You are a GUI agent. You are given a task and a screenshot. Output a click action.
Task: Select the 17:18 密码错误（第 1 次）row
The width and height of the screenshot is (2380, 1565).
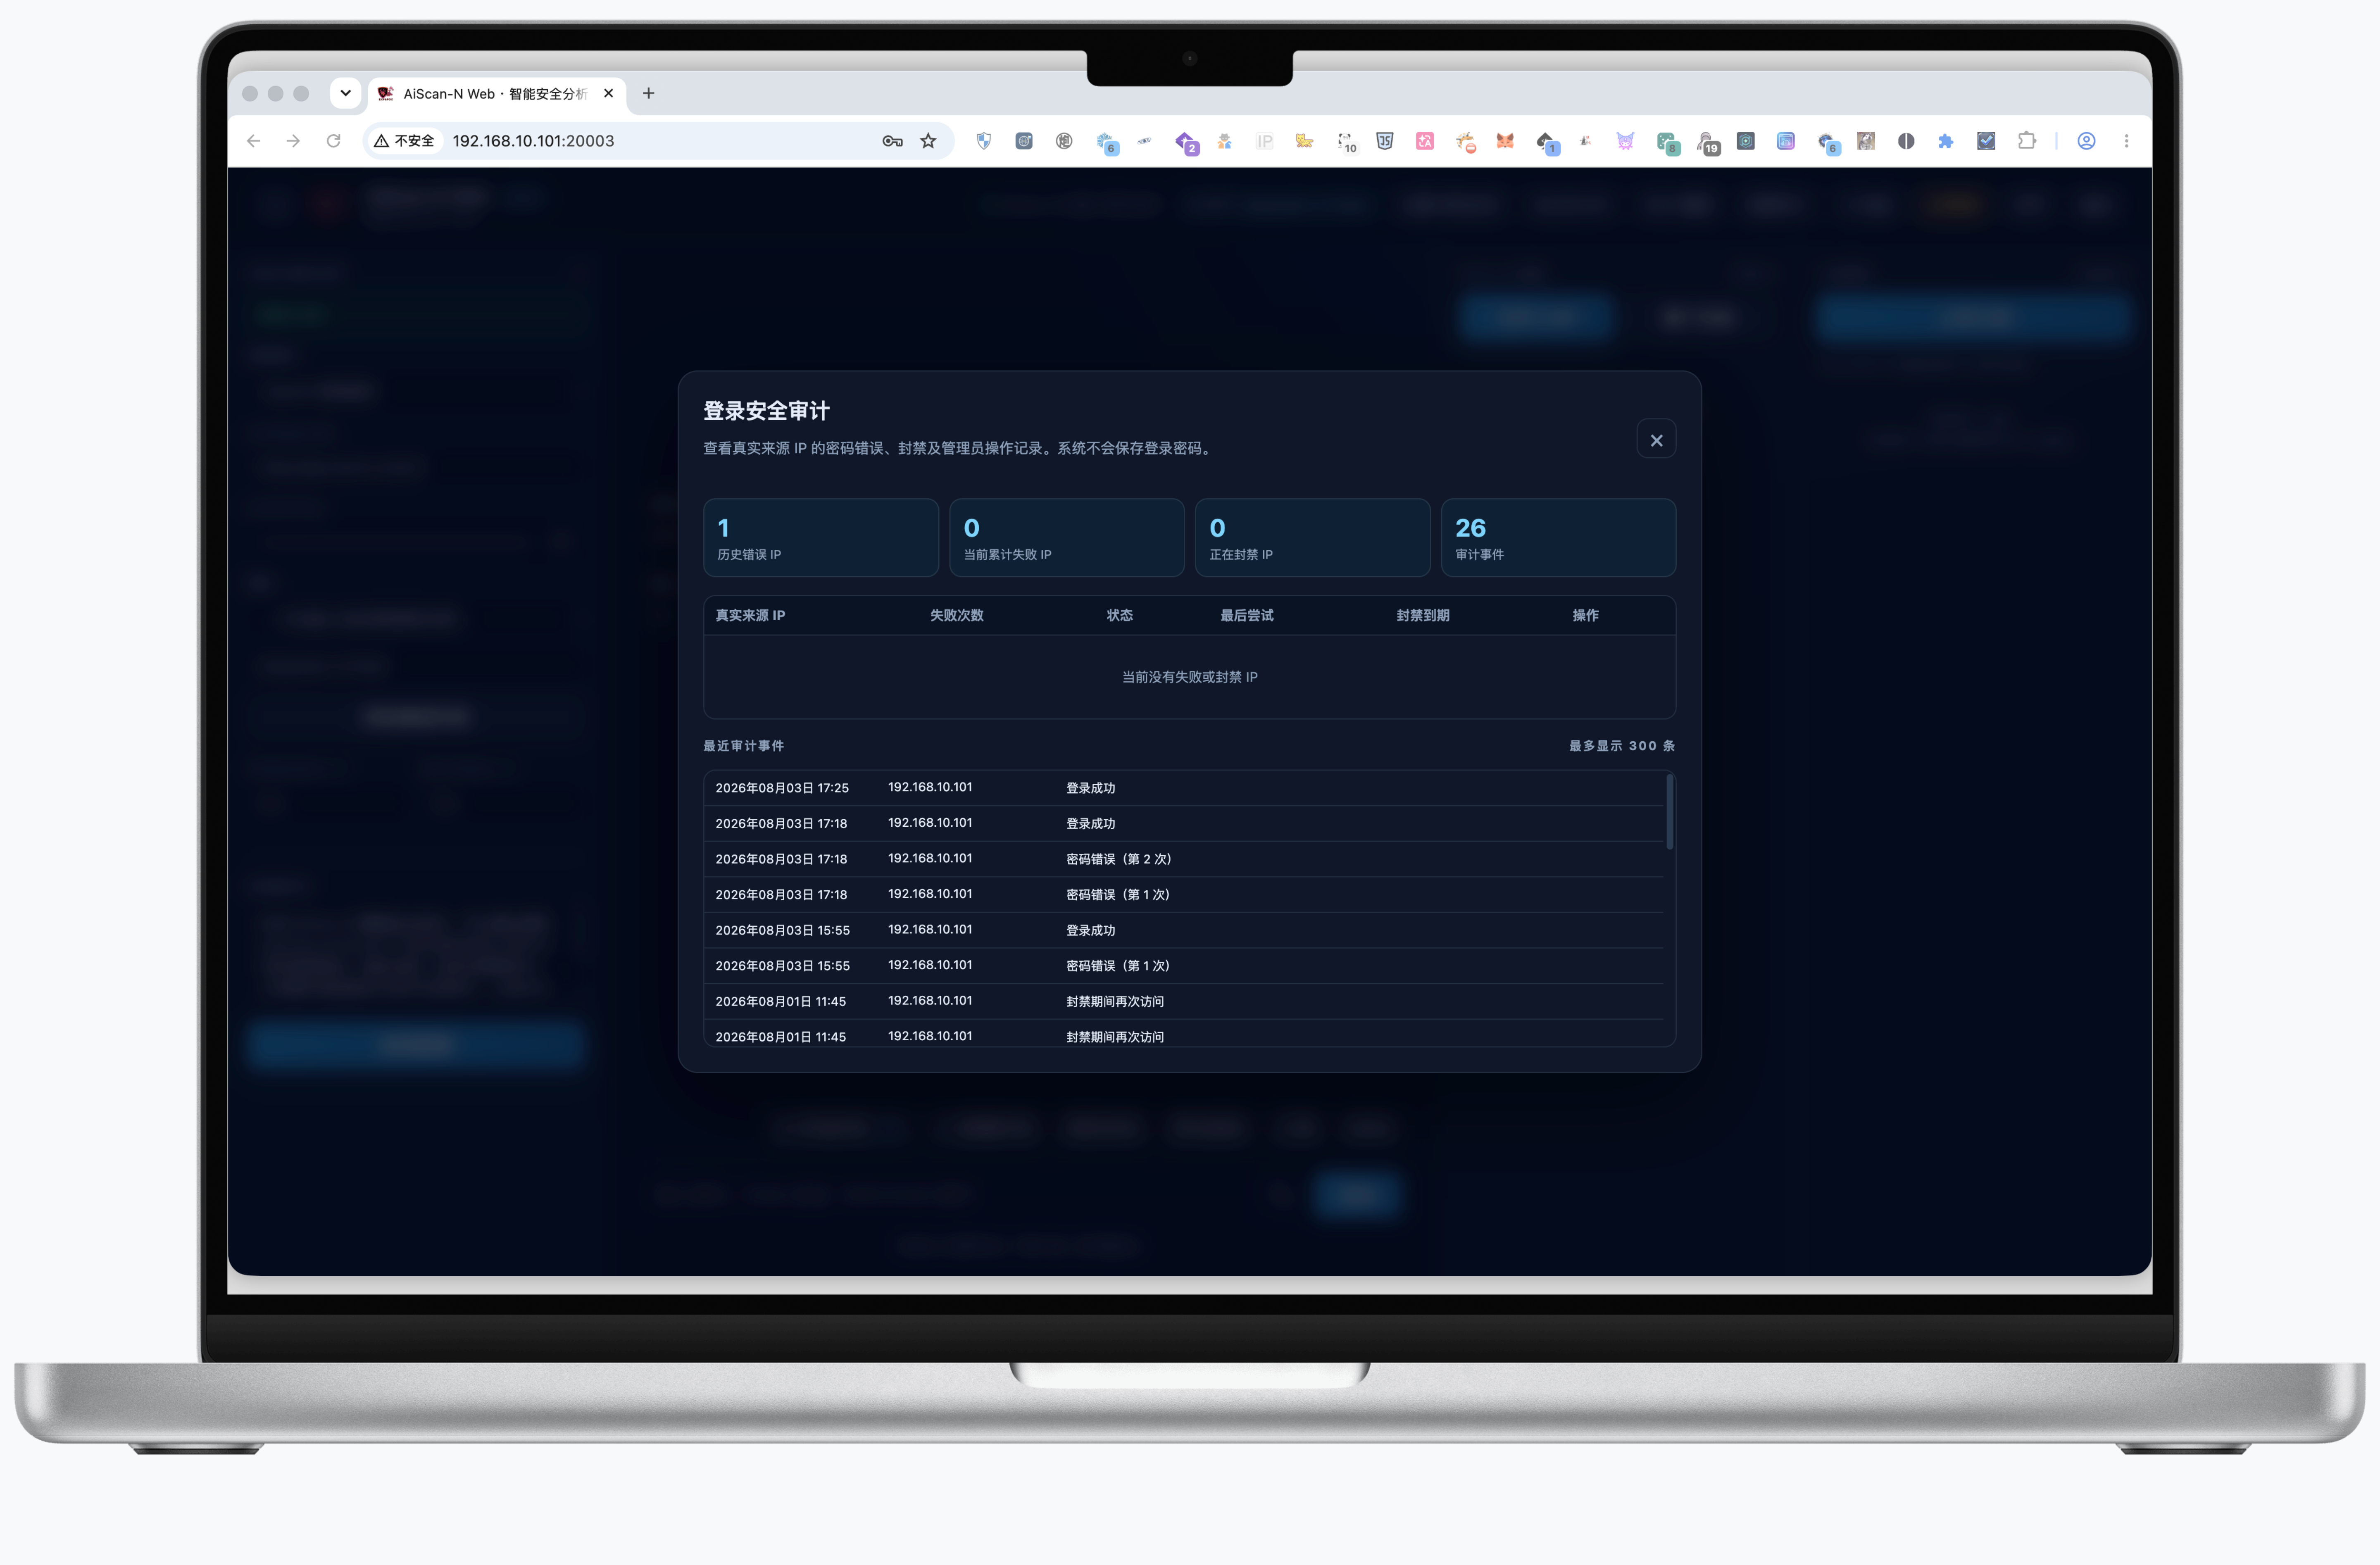coord(1184,894)
